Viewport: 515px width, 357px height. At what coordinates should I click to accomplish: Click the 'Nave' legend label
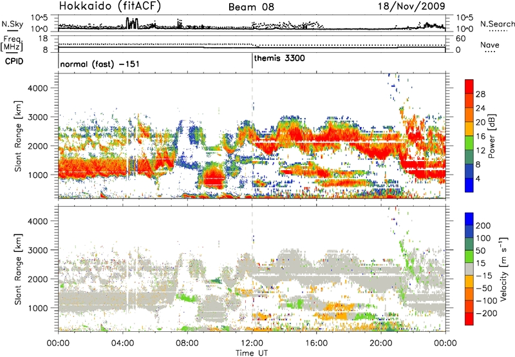click(x=490, y=44)
